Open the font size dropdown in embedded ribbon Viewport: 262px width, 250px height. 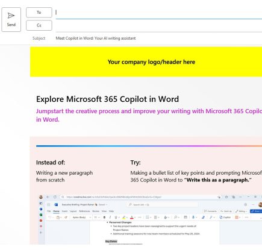(x=97, y=217)
